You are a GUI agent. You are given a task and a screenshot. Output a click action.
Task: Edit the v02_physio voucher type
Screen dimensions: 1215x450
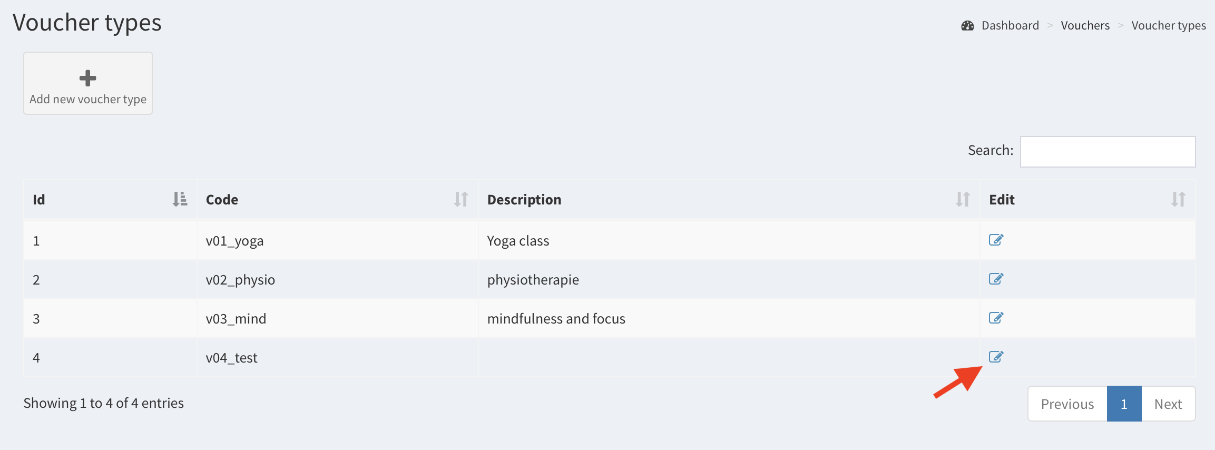[996, 279]
